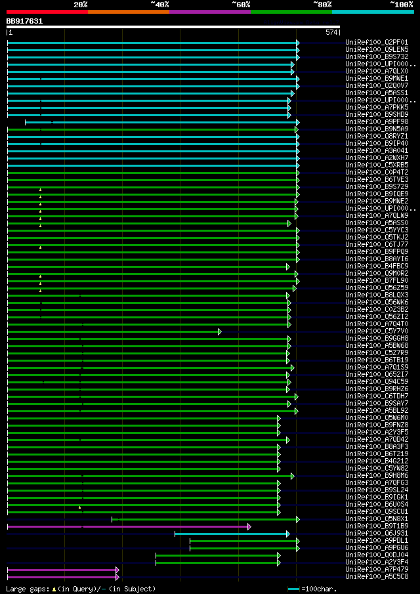Open the UniRef100_A7QLX0 hit label
Screen dimensions: 420x594
(x=377, y=72)
